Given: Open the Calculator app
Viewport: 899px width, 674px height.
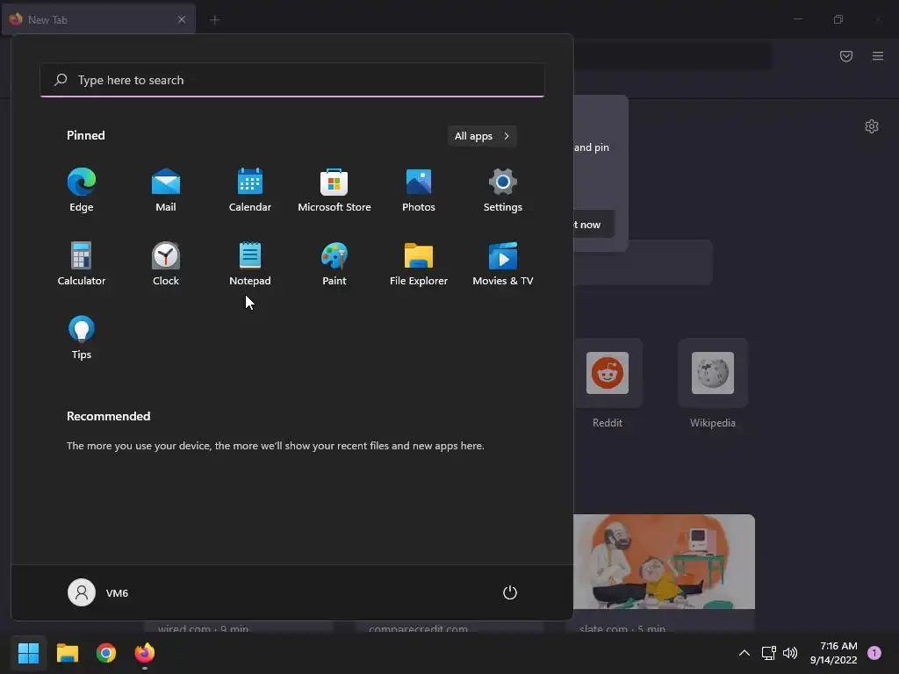Looking at the screenshot, I should [x=82, y=264].
